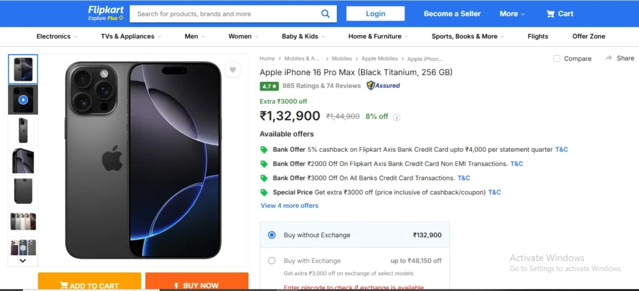Expand the Electronics category menu
The image size is (639, 291).
57,36
